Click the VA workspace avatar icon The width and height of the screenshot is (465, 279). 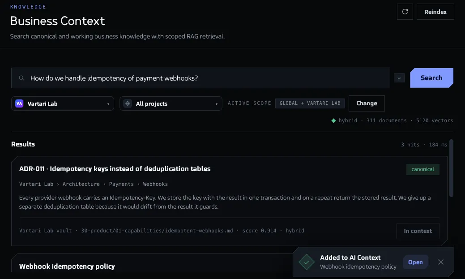19,103
